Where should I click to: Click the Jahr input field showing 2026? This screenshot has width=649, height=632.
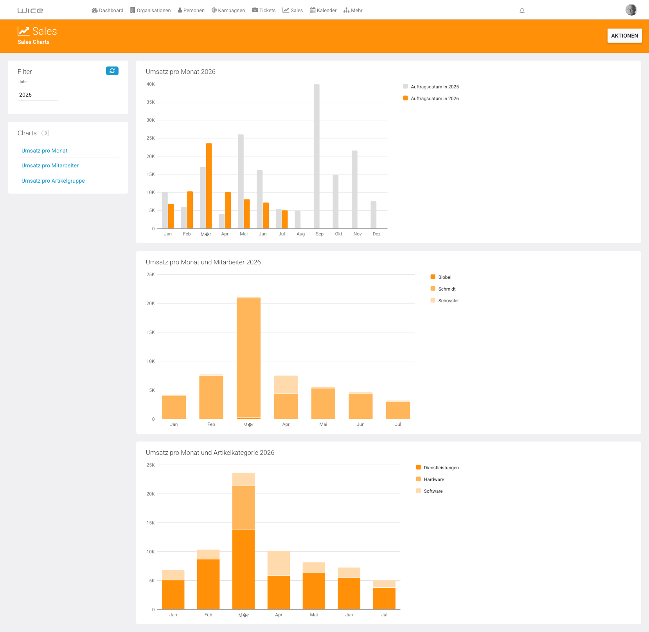coord(38,95)
